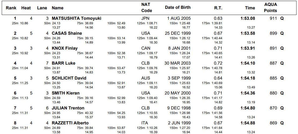The height and width of the screenshot is (134, 298).
Task: Click the Name column header
Action: (x=57, y=8)
